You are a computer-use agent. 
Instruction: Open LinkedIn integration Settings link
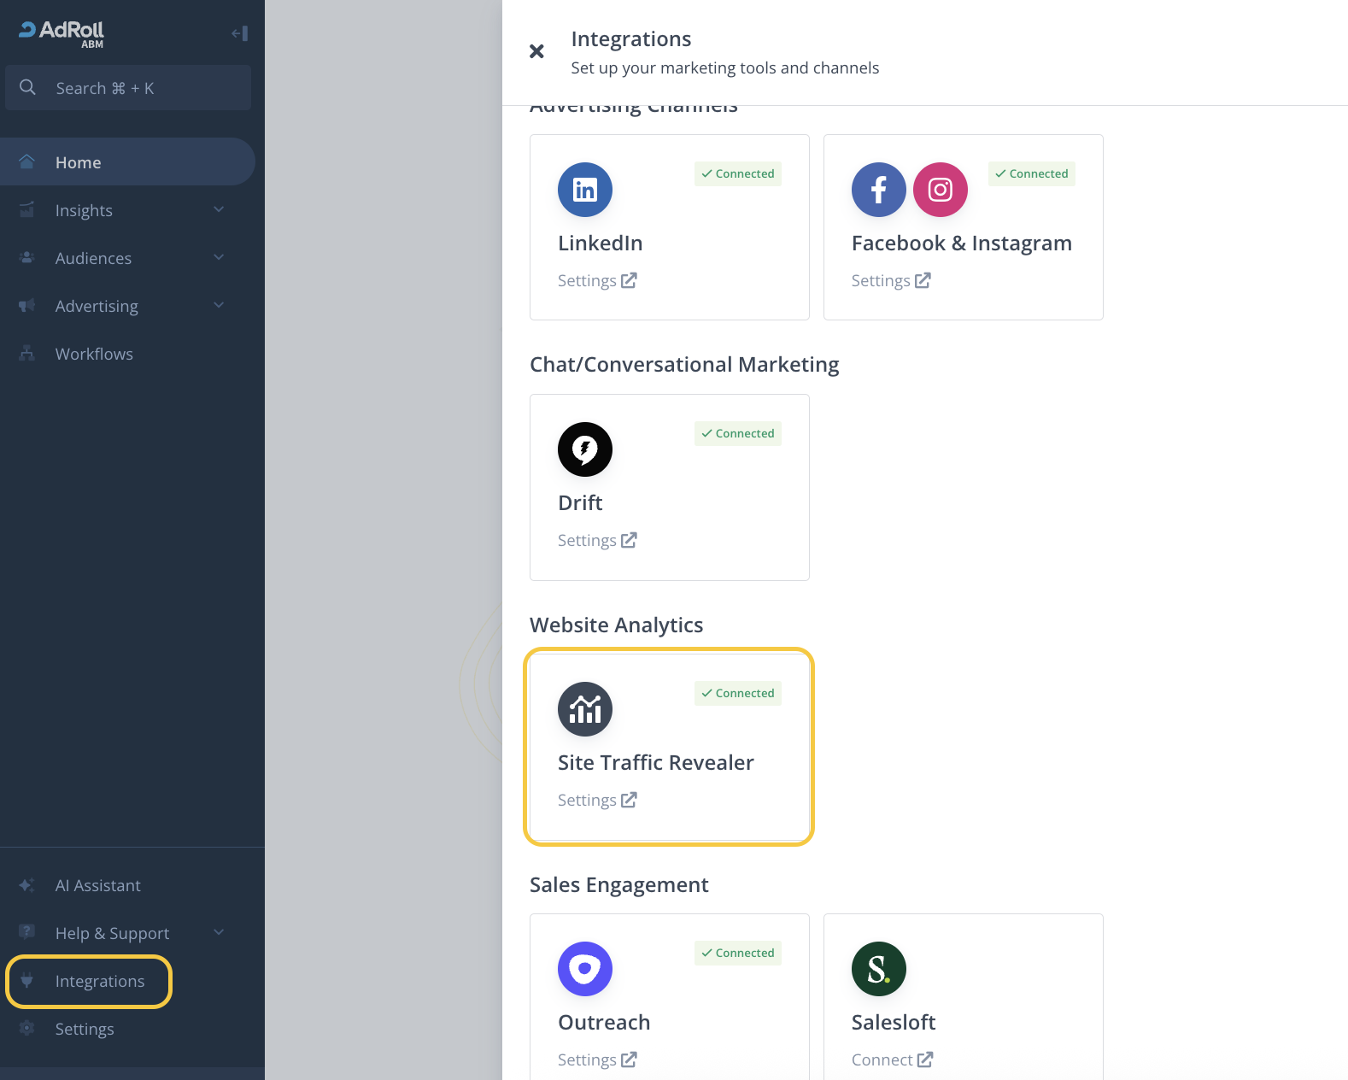coord(596,280)
